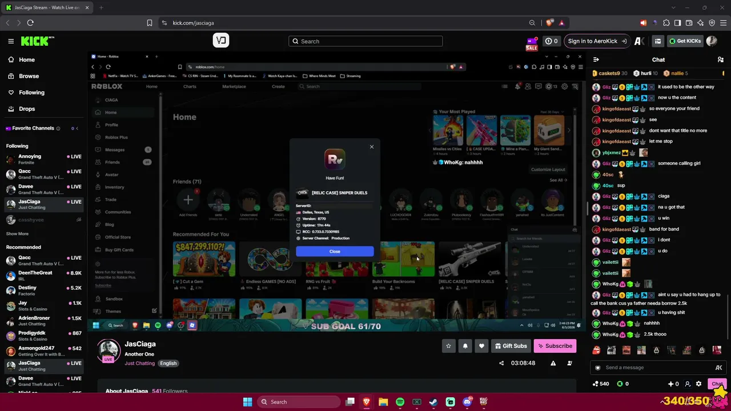Open the AeroKick AK logo menu
731x411 pixels.
pos(640,41)
